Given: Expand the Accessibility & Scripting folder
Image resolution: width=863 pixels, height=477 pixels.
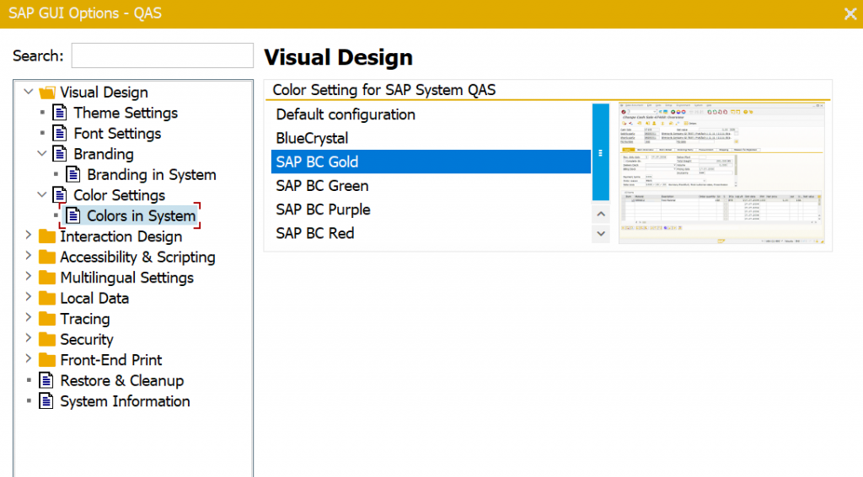Looking at the screenshot, I should (29, 257).
